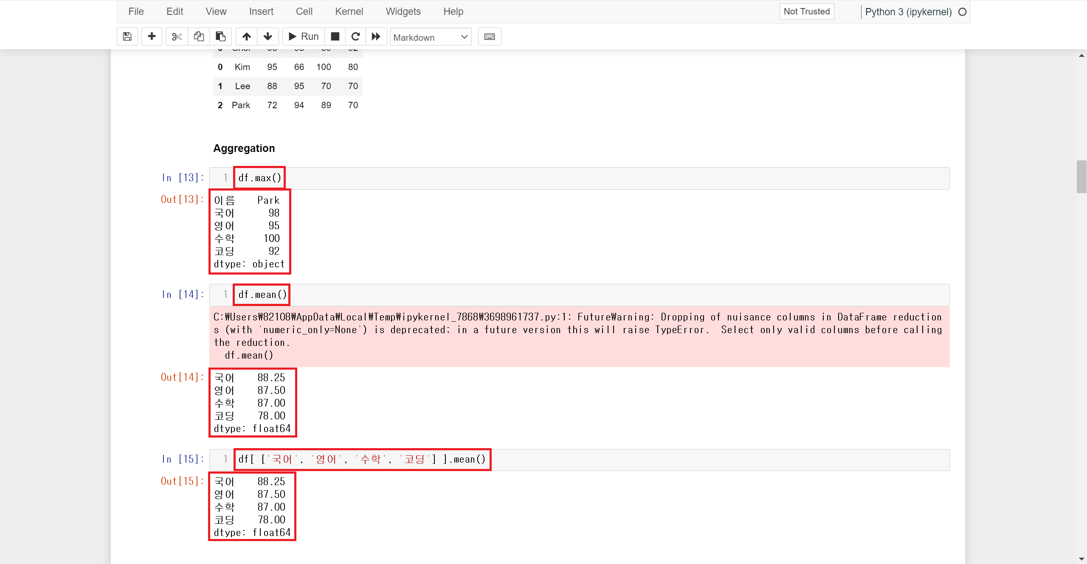Expand the Markdown cell type dropdown
Image resolution: width=1087 pixels, height=564 pixels.
(431, 37)
